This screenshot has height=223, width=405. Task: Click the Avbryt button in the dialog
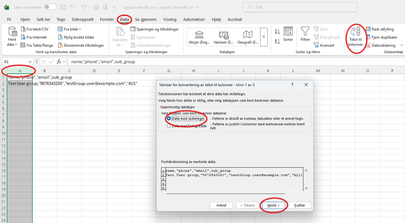(x=221, y=205)
